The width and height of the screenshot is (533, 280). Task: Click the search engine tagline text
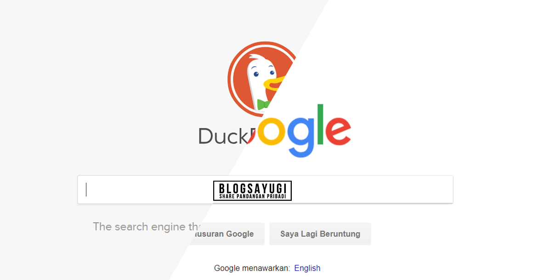147,227
